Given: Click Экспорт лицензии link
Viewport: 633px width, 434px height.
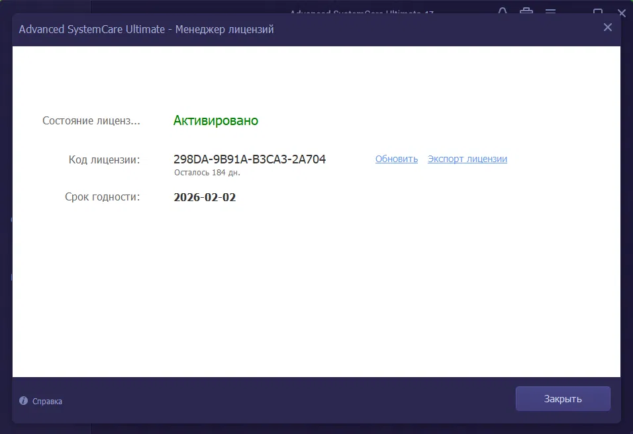Looking at the screenshot, I should coord(467,159).
